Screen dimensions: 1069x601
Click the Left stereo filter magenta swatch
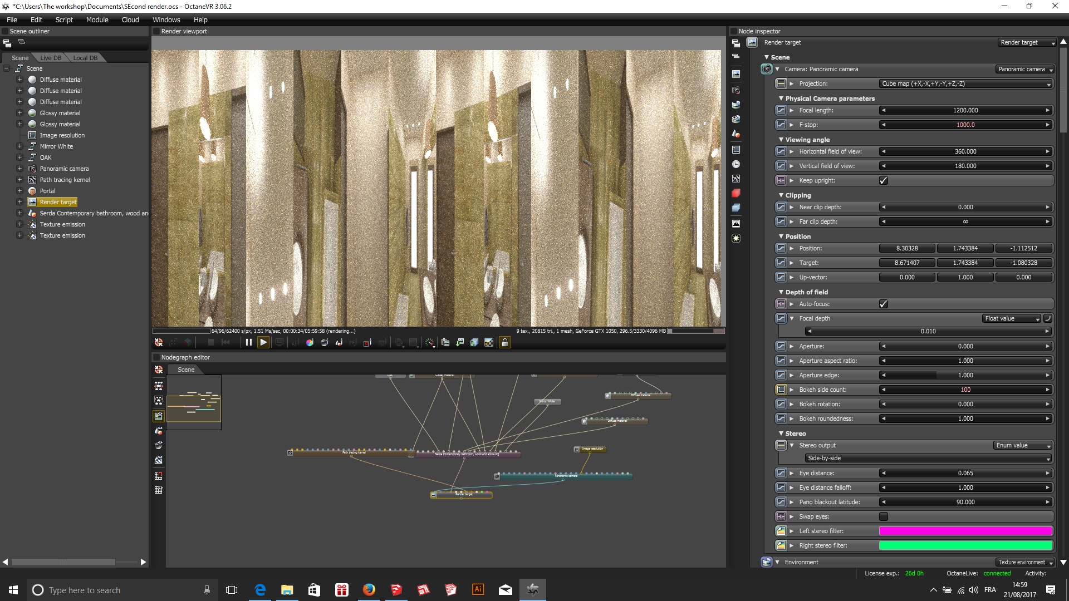click(x=965, y=531)
